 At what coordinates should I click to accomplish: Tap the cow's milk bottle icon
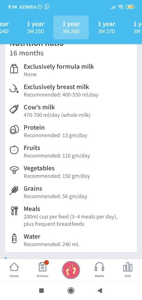pos(14,109)
